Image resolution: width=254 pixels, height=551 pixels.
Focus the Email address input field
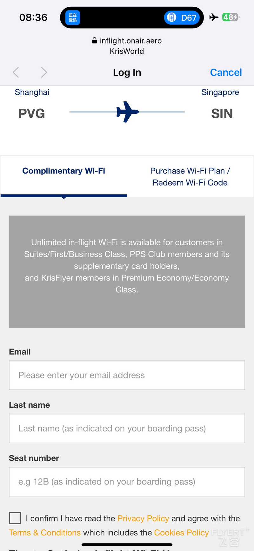point(127,375)
